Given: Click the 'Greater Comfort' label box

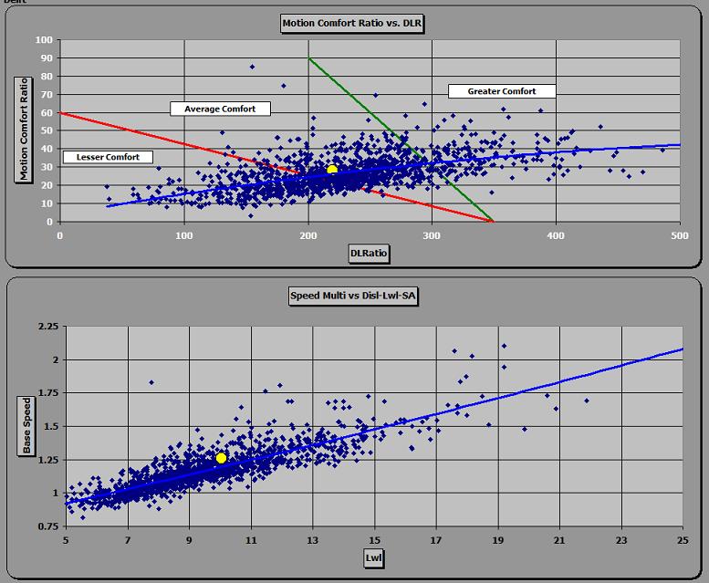Looking at the screenshot, I should click(502, 91).
